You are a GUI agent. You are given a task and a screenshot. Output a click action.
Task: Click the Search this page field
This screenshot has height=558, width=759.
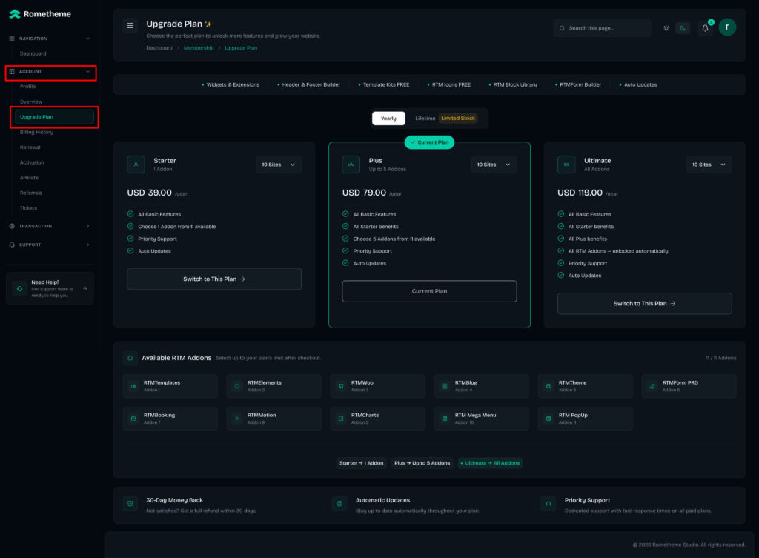coord(602,28)
